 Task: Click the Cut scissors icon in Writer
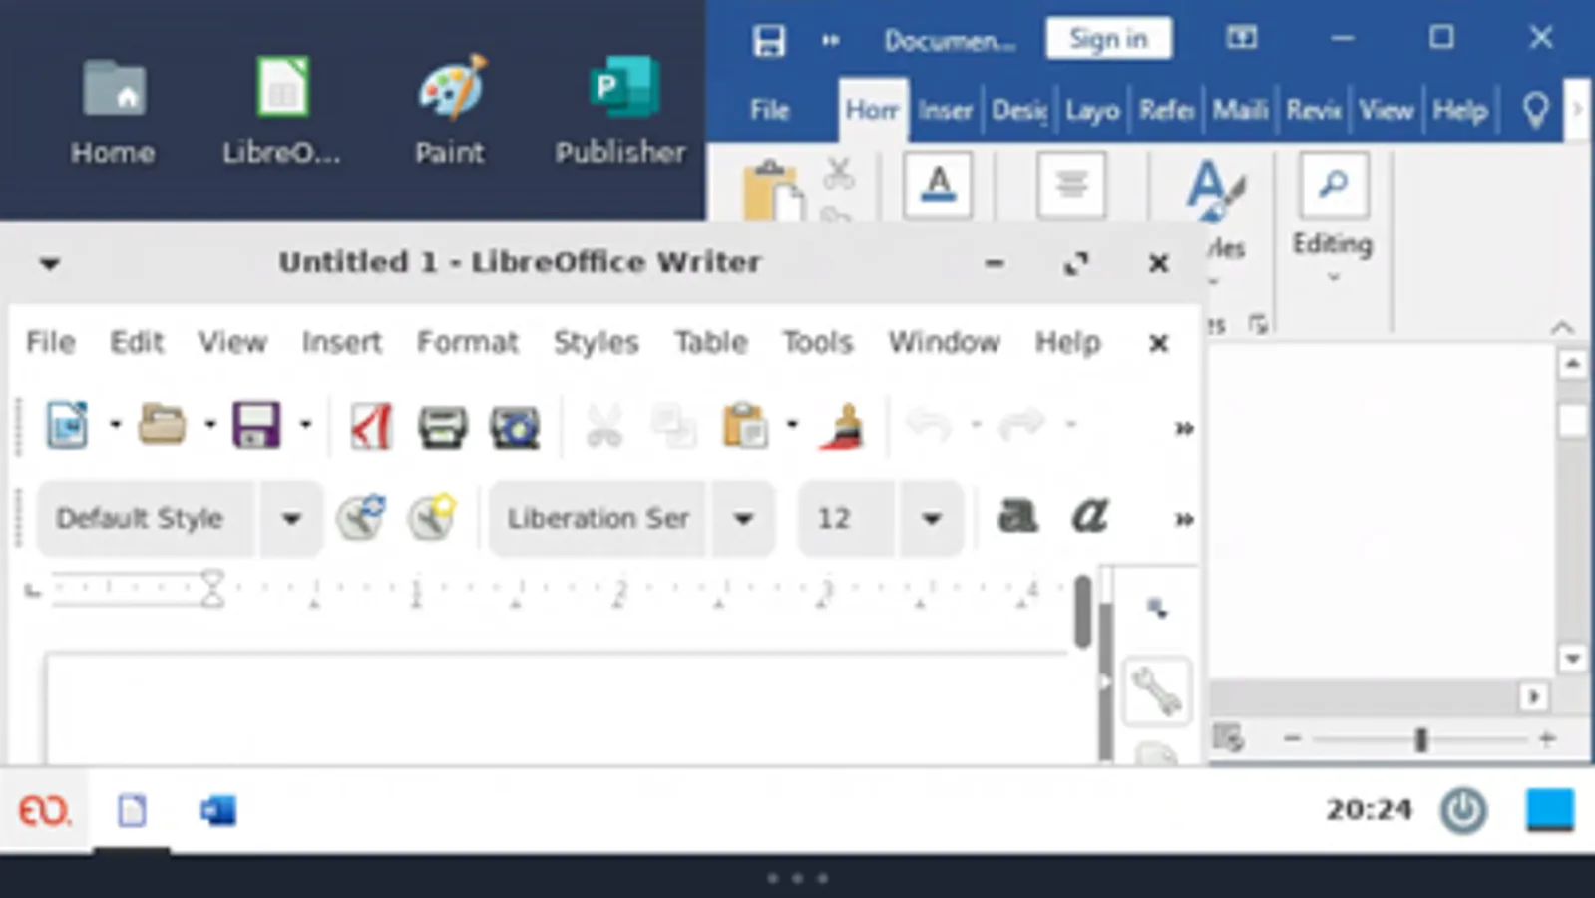coord(604,426)
